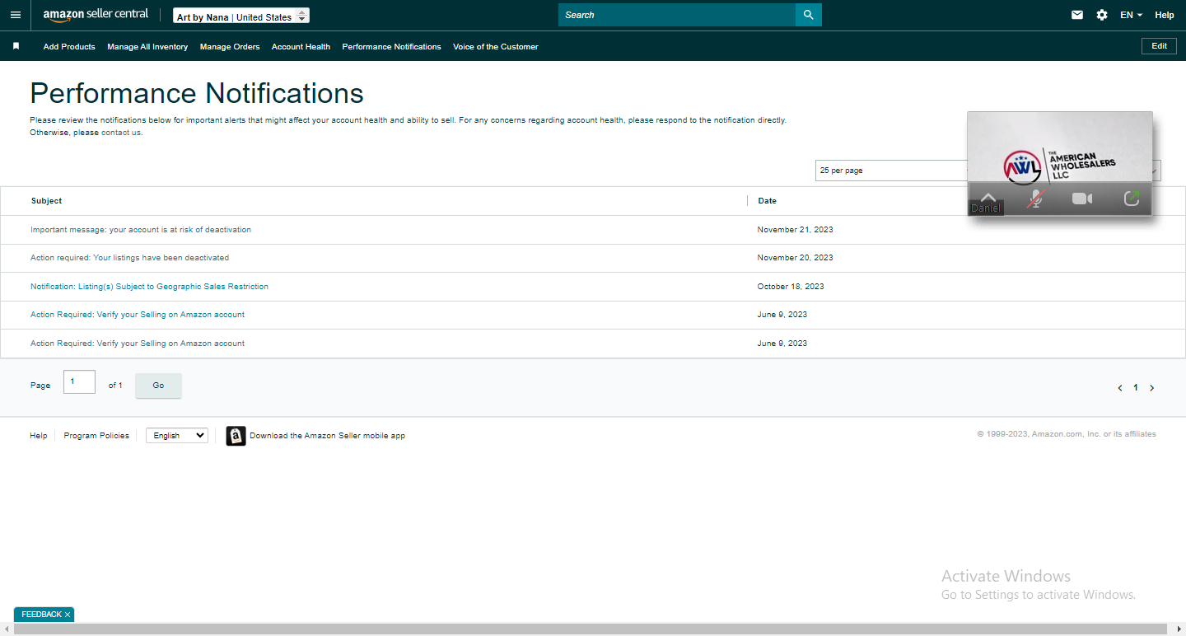The image size is (1186, 636).
Task: Unmute microphone in meeting overlay
Action: tap(1036, 199)
